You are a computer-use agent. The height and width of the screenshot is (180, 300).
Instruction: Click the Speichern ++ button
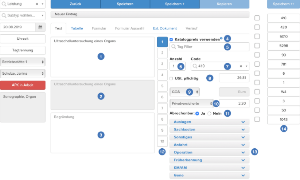[284, 4]
